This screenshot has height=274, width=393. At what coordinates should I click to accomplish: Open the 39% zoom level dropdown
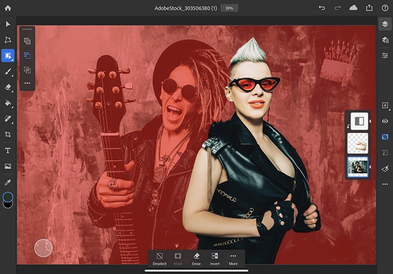(x=229, y=8)
